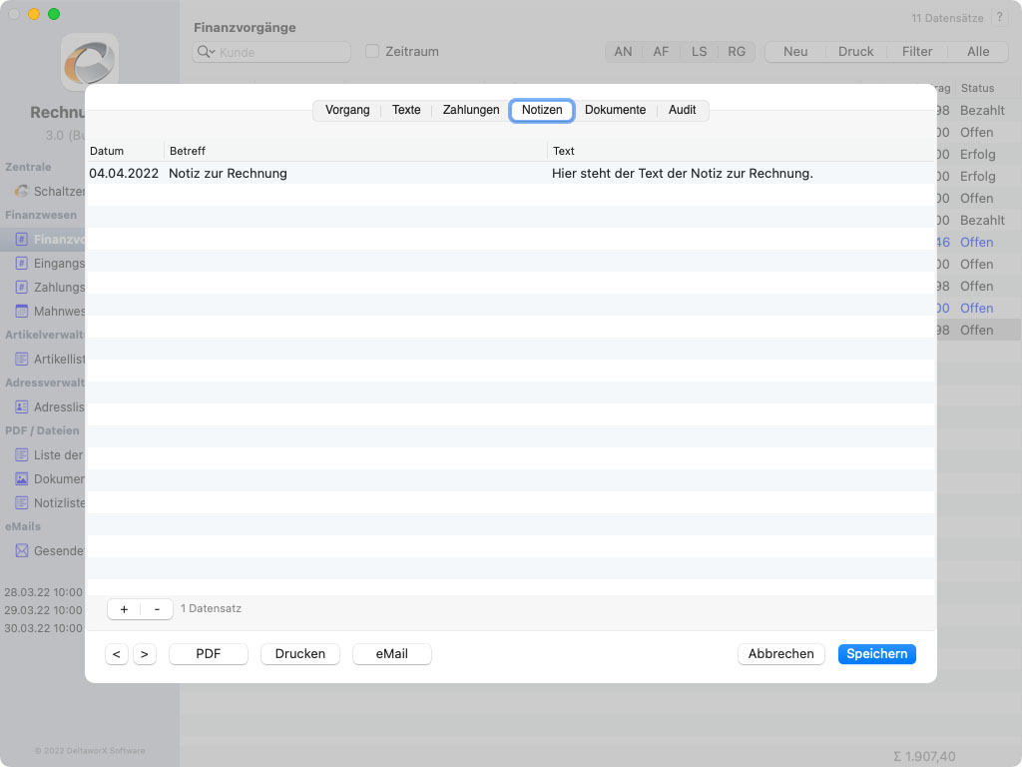Go to next record with > button
Viewport: 1022px width, 767px height.
(x=145, y=654)
